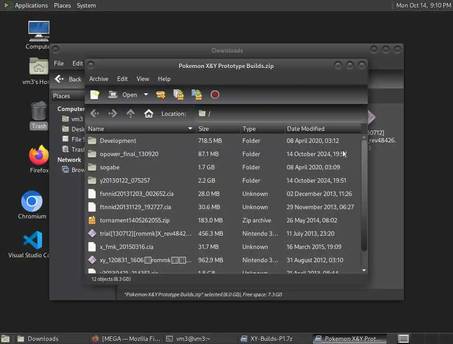Open the archive manager Edit menu

(122, 79)
